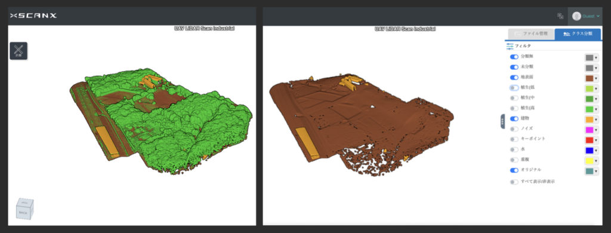The width and height of the screenshot is (611, 233).
Task: Open color dropdown arrow for 植生(高
Action: click(x=596, y=109)
